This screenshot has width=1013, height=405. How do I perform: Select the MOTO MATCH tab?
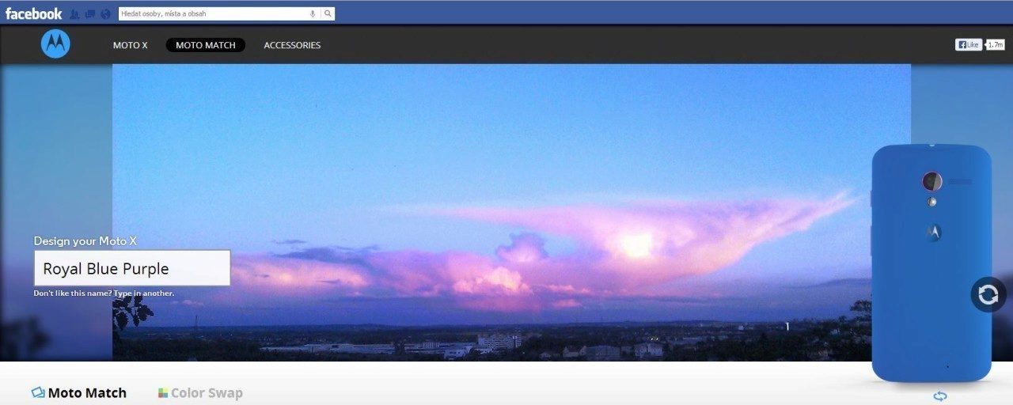pos(206,45)
